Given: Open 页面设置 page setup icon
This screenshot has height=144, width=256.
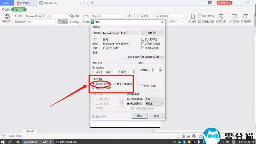Looking at the screenshot, I should (221, 19).
